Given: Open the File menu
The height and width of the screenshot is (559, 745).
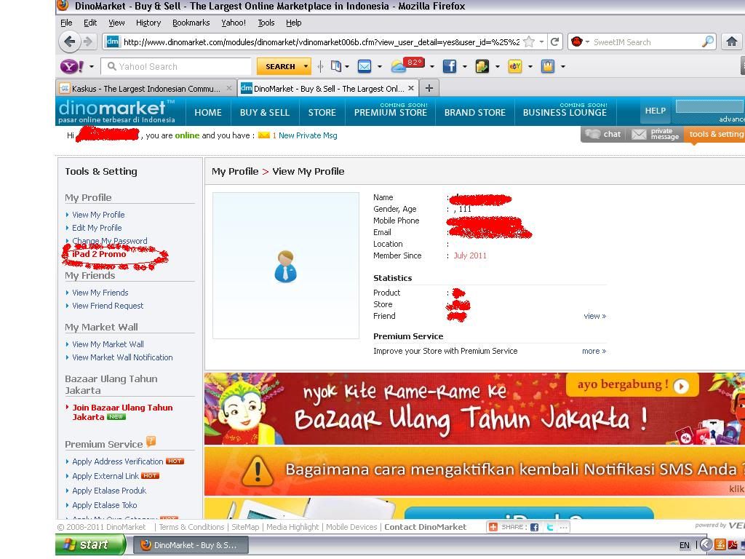Looking at the screenshot, I should 66,23.
